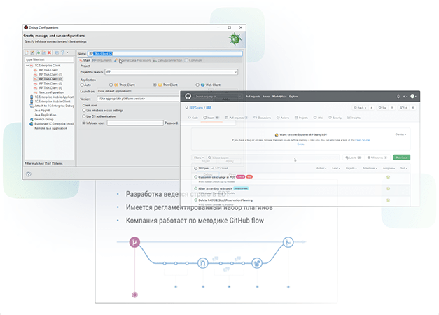
Task: Open the Filters dropdown in issues
Action: tap(199, 157)
